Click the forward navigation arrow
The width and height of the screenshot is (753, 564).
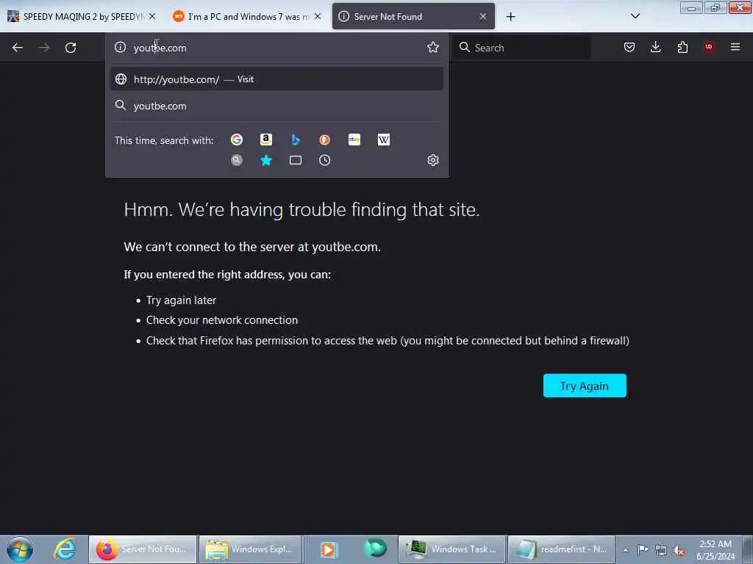(x=44, y=48)
